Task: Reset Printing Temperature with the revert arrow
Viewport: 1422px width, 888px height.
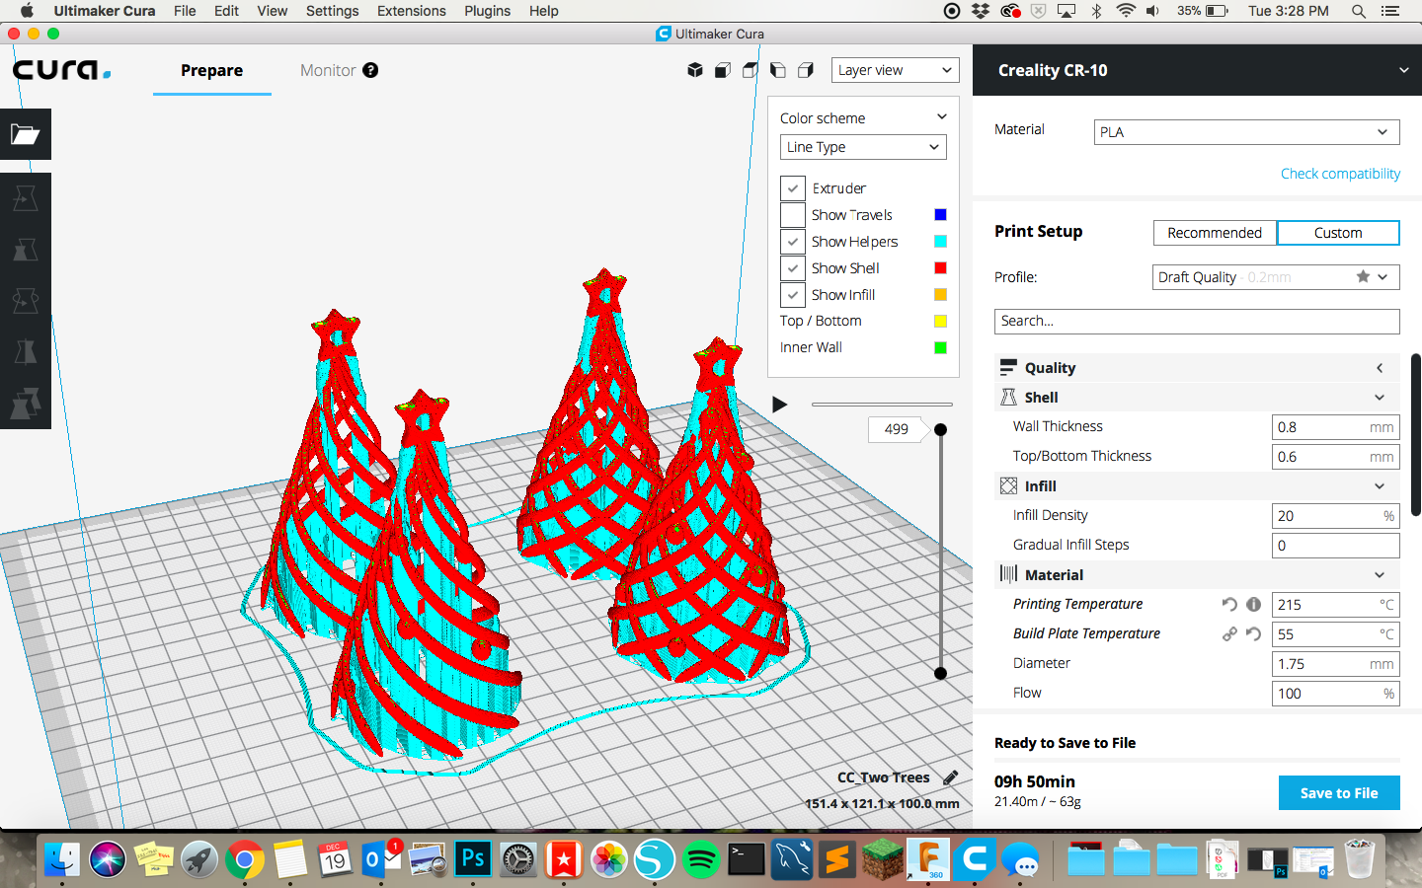Action: point(1229,604)
